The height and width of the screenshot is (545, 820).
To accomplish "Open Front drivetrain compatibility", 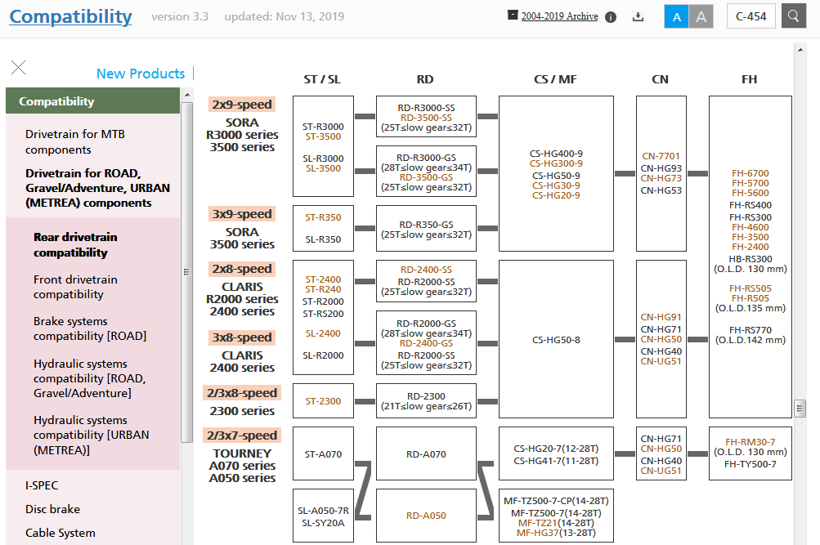I will click(75, 287).
